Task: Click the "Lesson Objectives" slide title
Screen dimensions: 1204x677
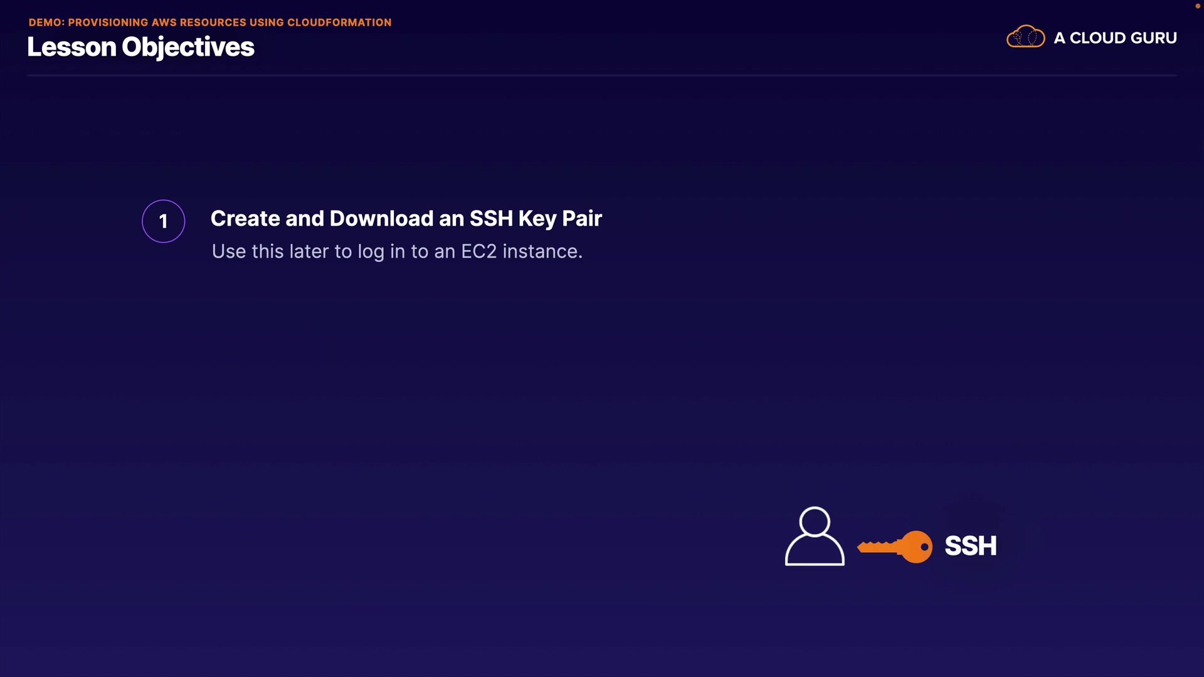Action: [140, 47]
